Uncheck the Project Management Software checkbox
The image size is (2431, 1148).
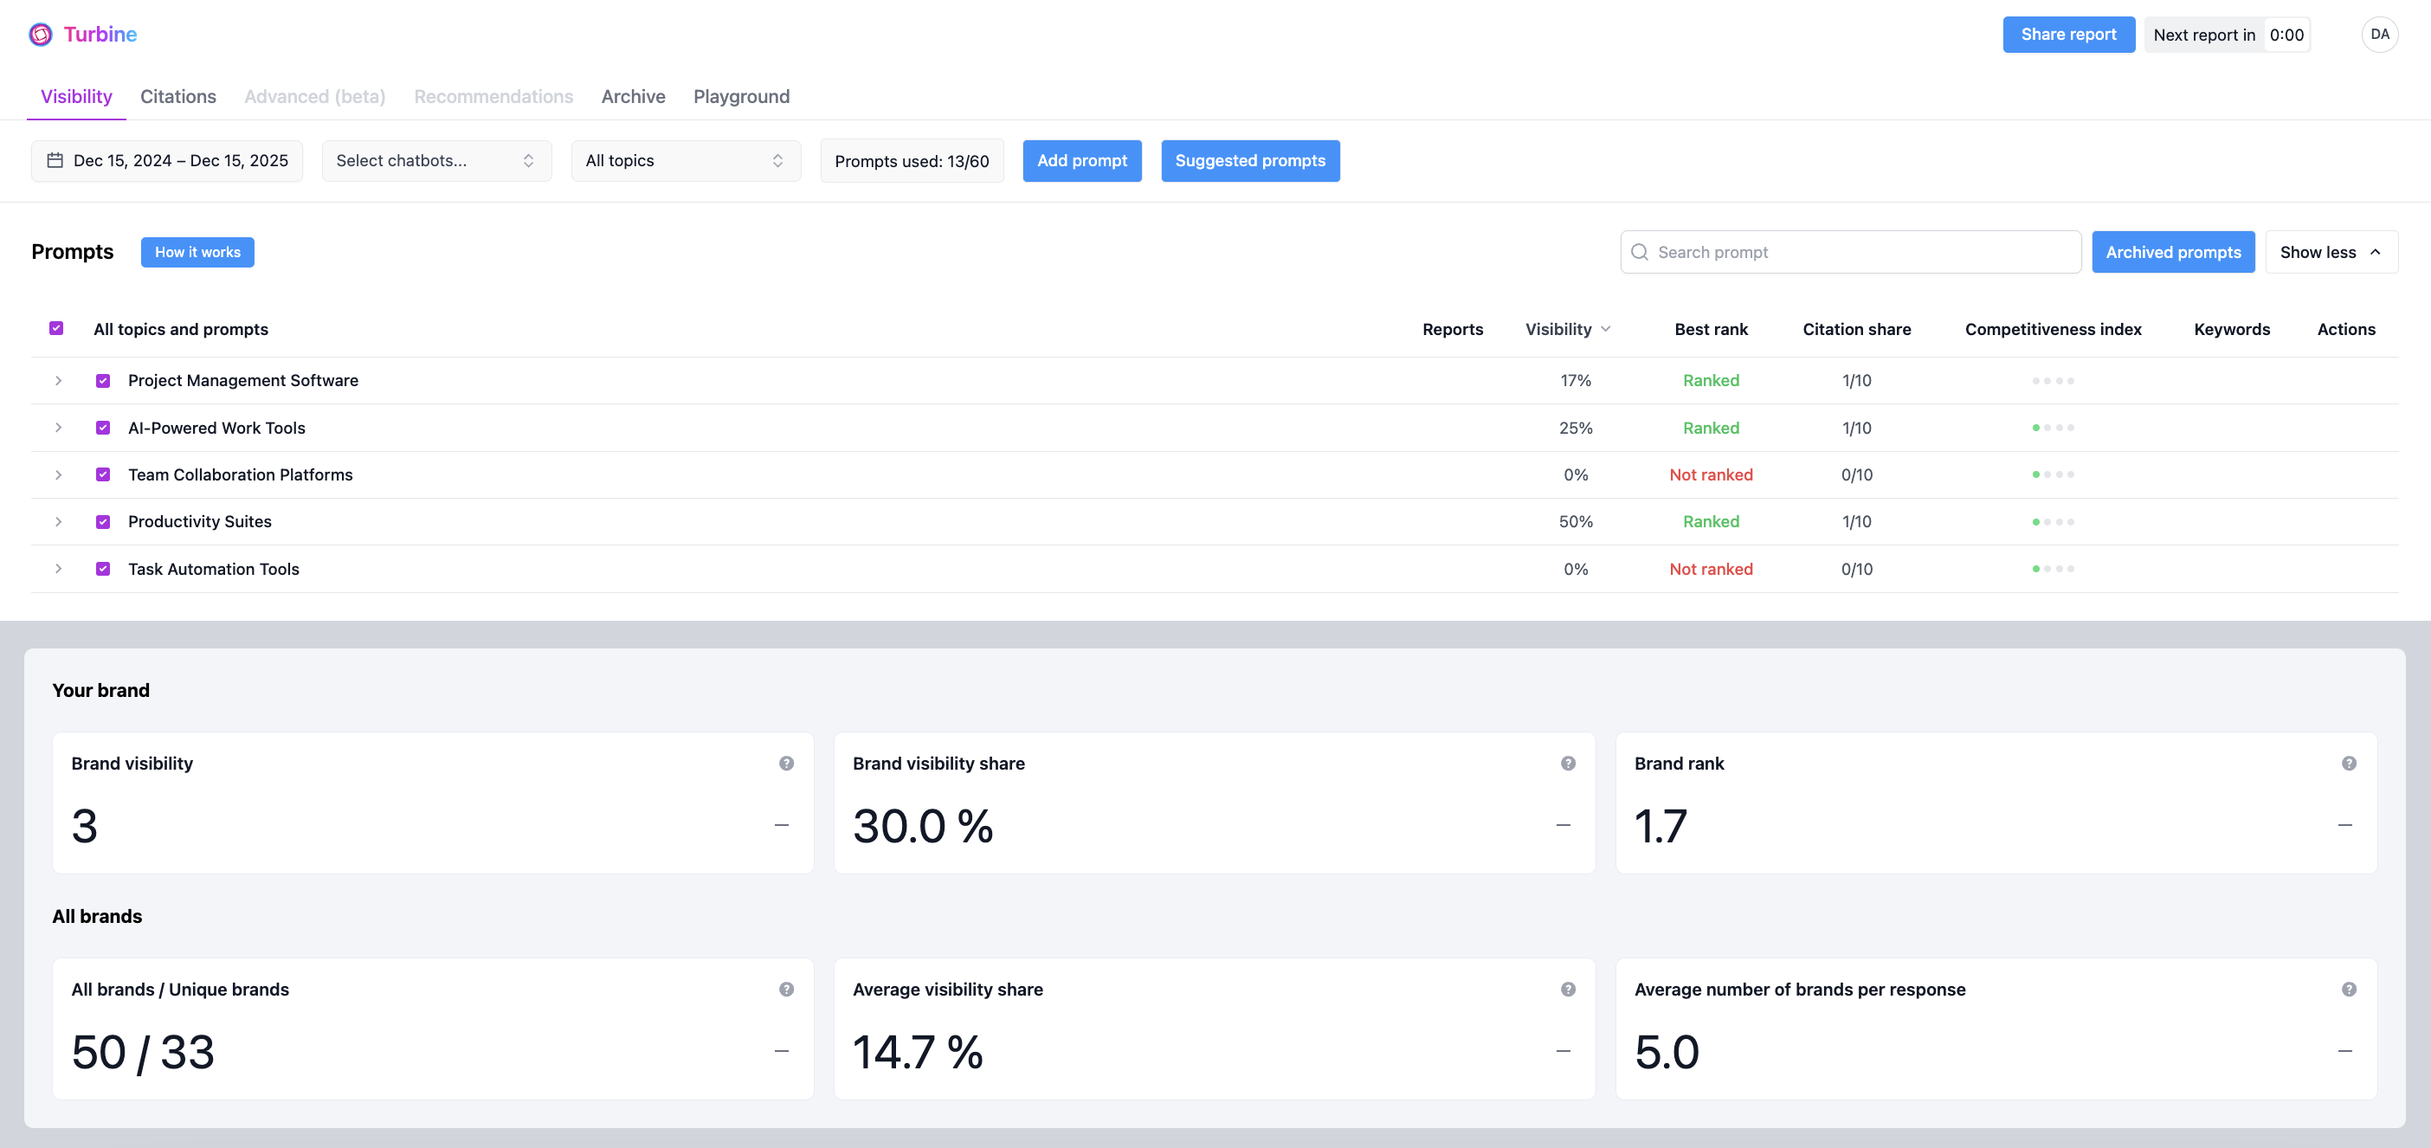click(103, 380)
